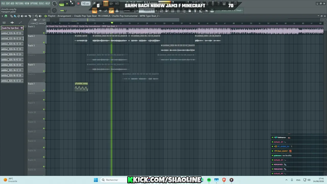
Task: Click What's new in FL Cloud link
Action: point(231,10)
